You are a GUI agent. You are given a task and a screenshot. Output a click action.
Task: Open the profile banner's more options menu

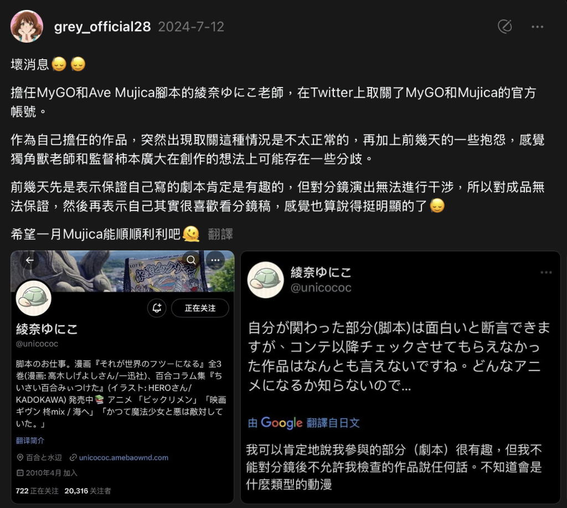(x=215, y=260)
